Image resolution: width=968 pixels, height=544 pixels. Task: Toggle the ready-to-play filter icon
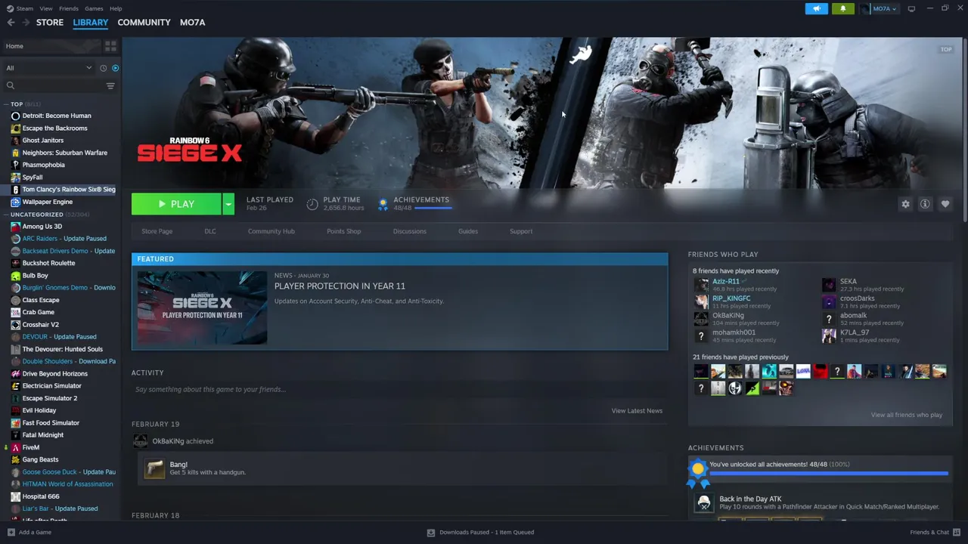115,68
